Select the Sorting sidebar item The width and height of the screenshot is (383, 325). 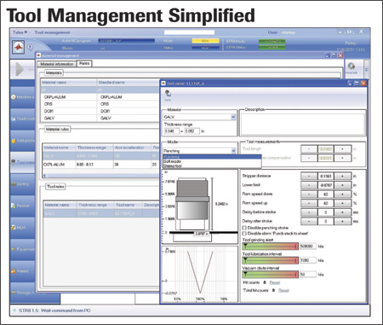pos(22,184)
